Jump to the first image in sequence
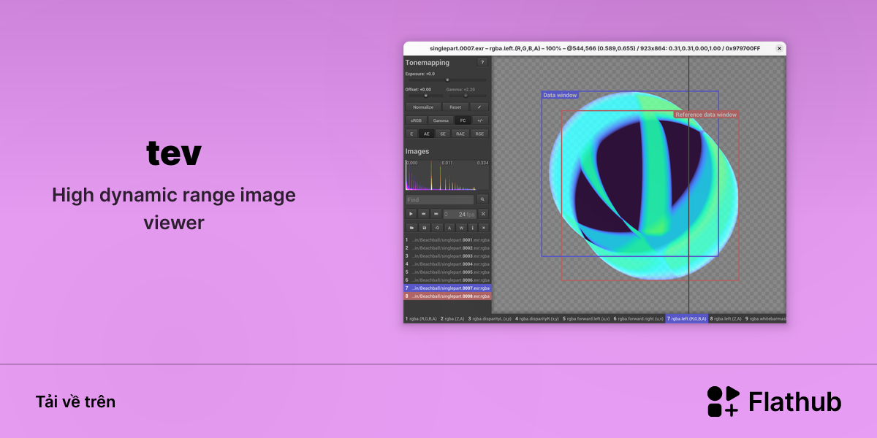 423,214
